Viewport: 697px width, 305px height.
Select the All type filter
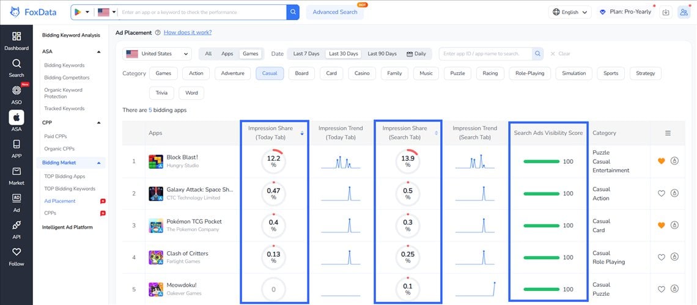pos(208,54)
